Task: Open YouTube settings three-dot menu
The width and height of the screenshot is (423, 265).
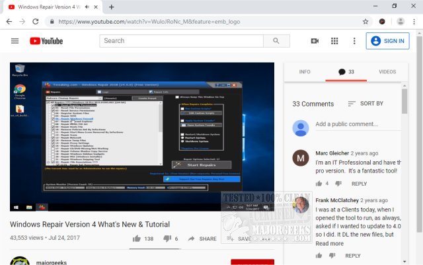Action: pyautogui.click(x=354, y=41)
